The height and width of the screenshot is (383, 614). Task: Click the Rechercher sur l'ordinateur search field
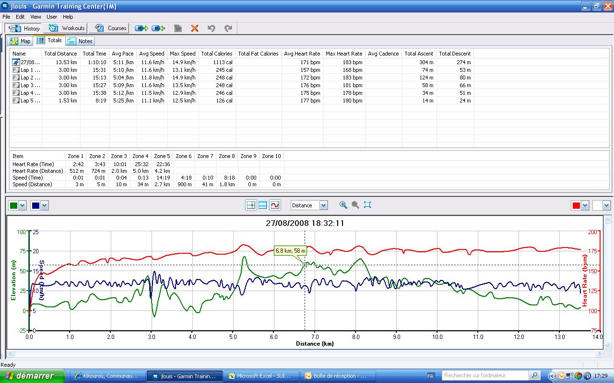pyautogui.click(x=485, y=376)
